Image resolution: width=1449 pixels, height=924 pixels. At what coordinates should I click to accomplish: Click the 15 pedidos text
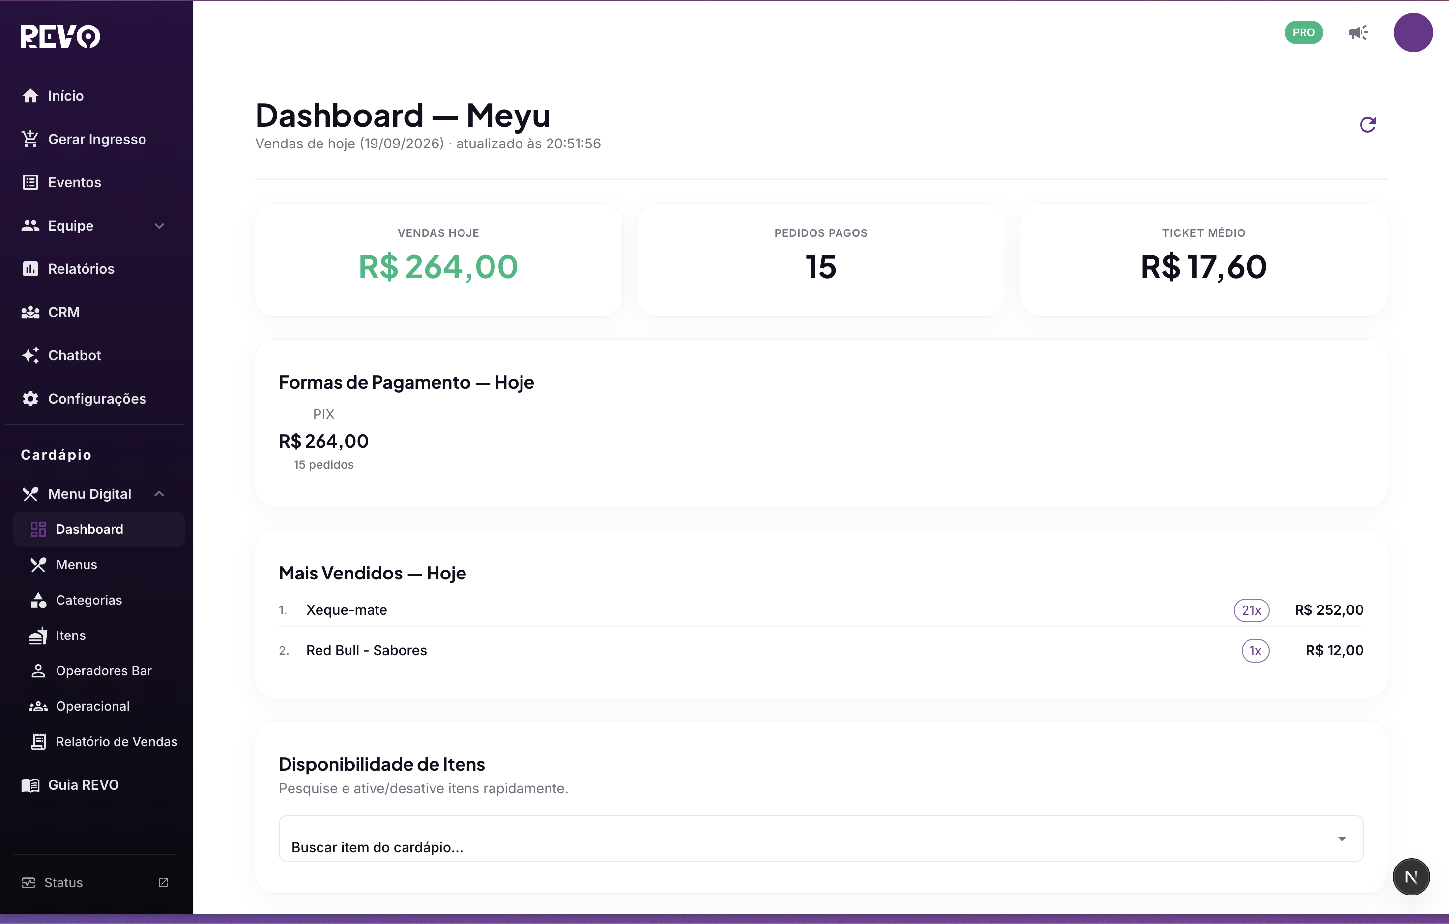(324, 465)
